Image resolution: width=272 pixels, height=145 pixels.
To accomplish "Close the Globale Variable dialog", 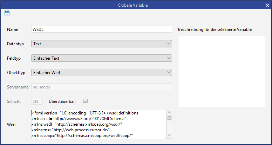I will (x=267, y=5).
